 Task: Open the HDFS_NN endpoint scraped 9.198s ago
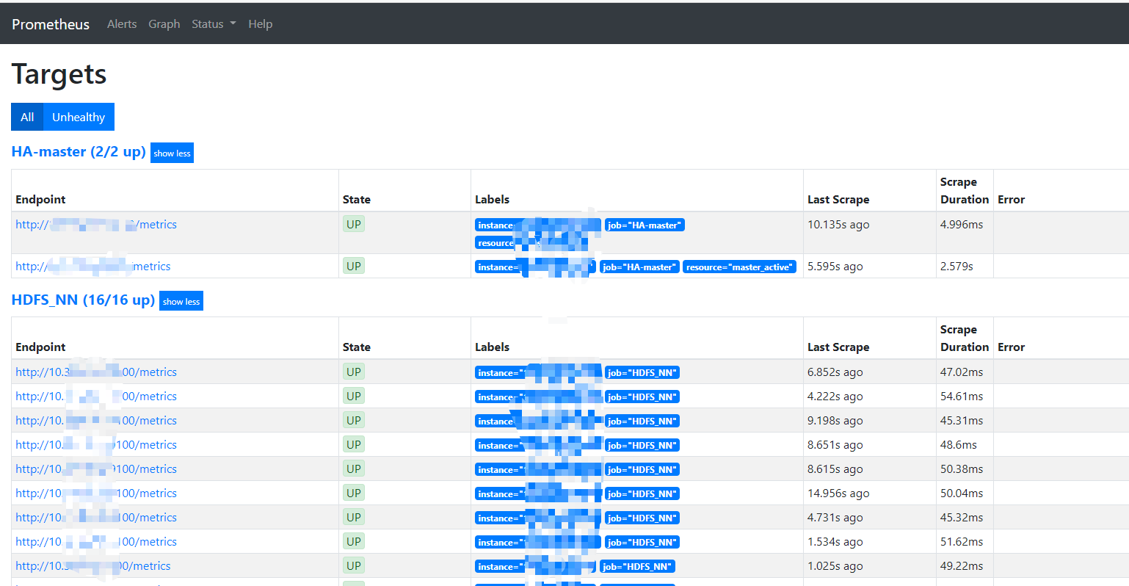[x=96, y=421]
